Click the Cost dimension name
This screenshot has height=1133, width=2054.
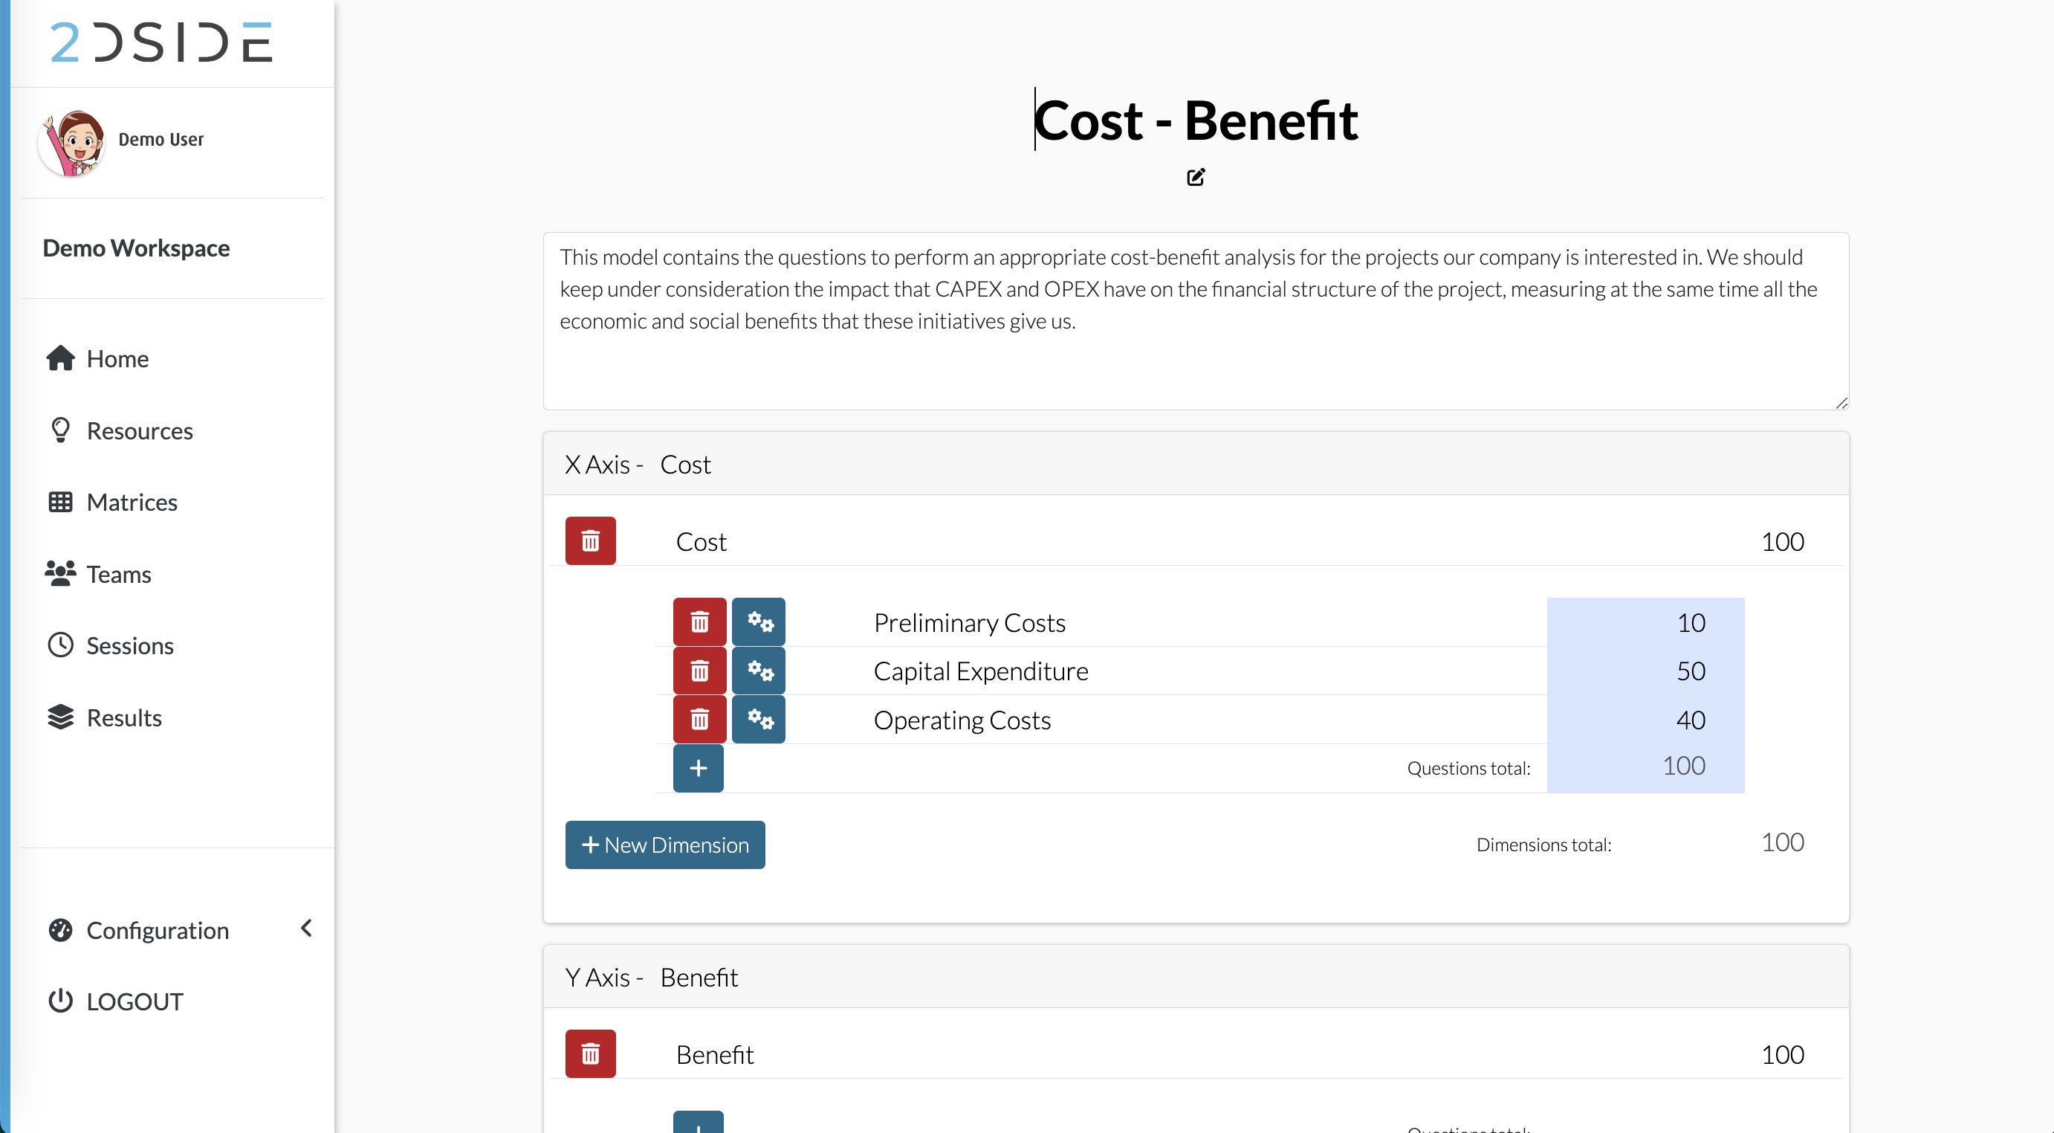[701, 542]
